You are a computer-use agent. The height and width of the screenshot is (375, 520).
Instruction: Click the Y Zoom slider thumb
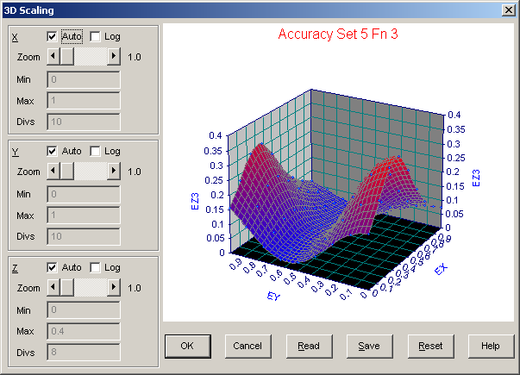pos(67,171)
